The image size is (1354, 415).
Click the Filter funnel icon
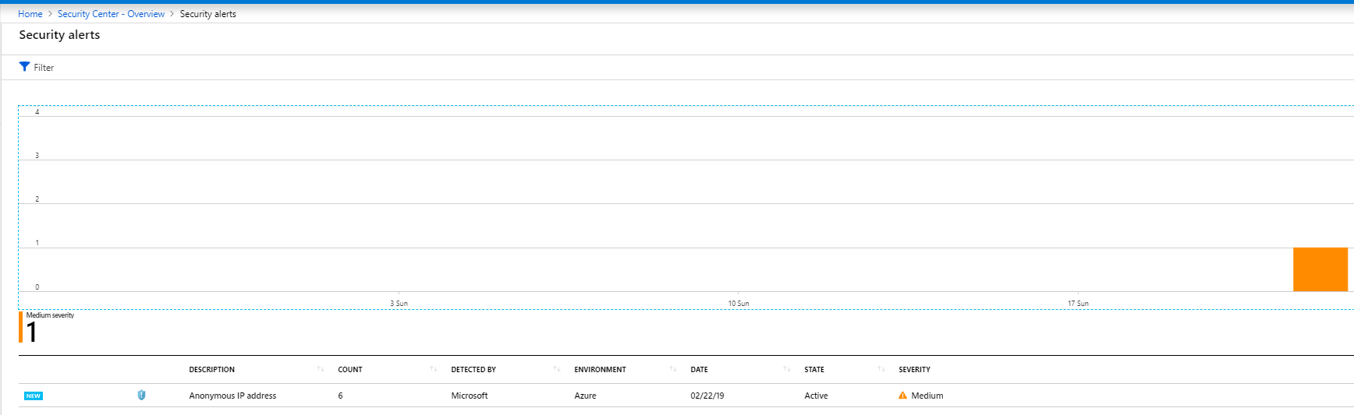pyautogui.click(x=24, y=67)
